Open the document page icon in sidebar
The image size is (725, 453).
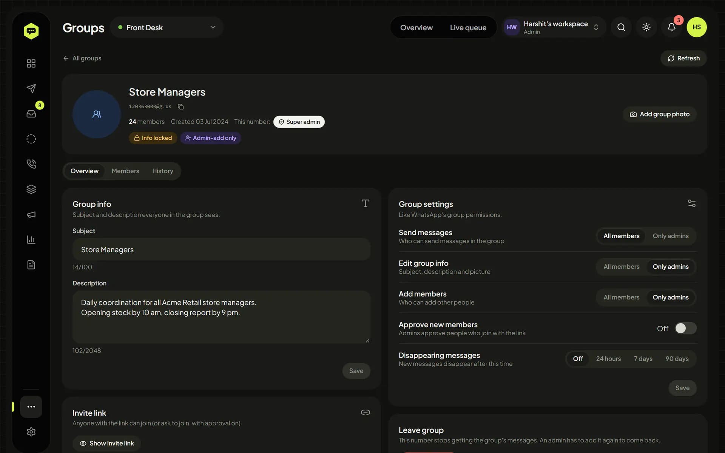(x=31, y=265)
